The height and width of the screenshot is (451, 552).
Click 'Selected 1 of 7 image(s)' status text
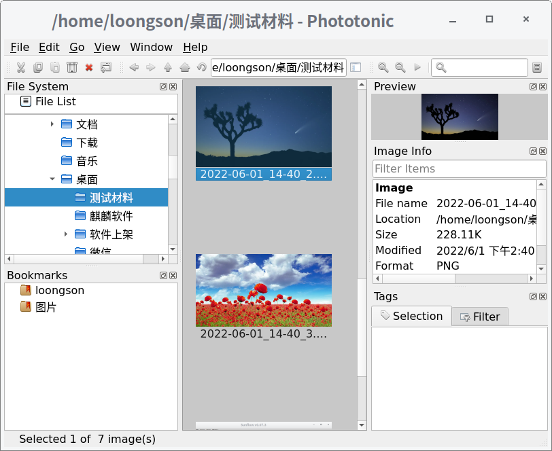pos(87,439)
